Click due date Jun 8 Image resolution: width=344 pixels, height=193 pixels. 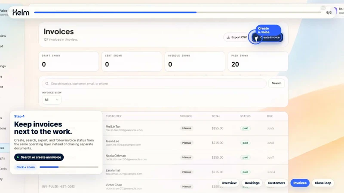[x=270, y=143]
